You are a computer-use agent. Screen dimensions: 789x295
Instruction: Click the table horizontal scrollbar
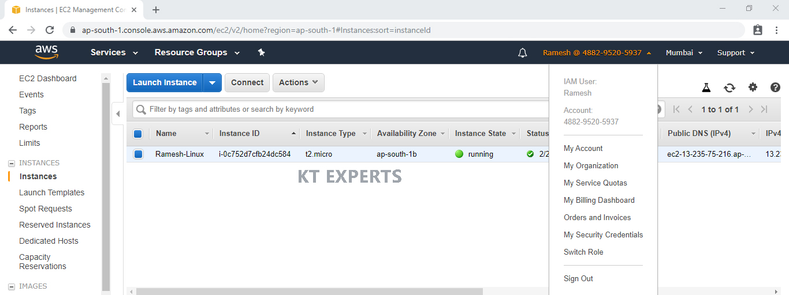pyautogui.click(x=309, y=292)
